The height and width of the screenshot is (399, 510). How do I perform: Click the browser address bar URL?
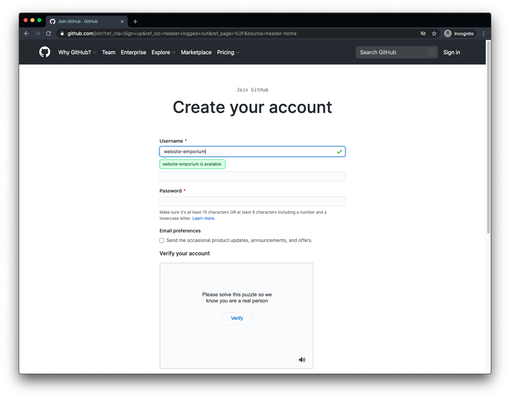click(x=182, y=33)
